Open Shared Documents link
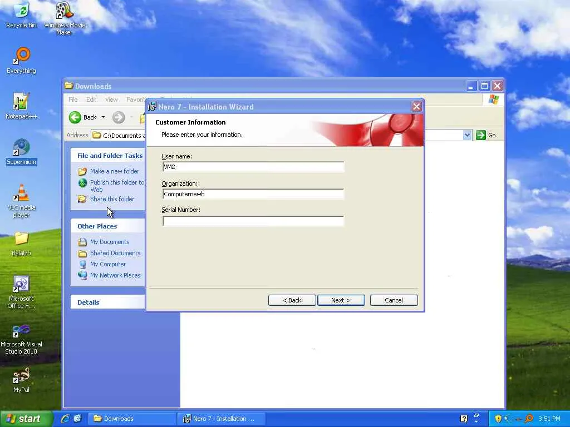Viewport: 570px width, 427px height. (115, 253)
